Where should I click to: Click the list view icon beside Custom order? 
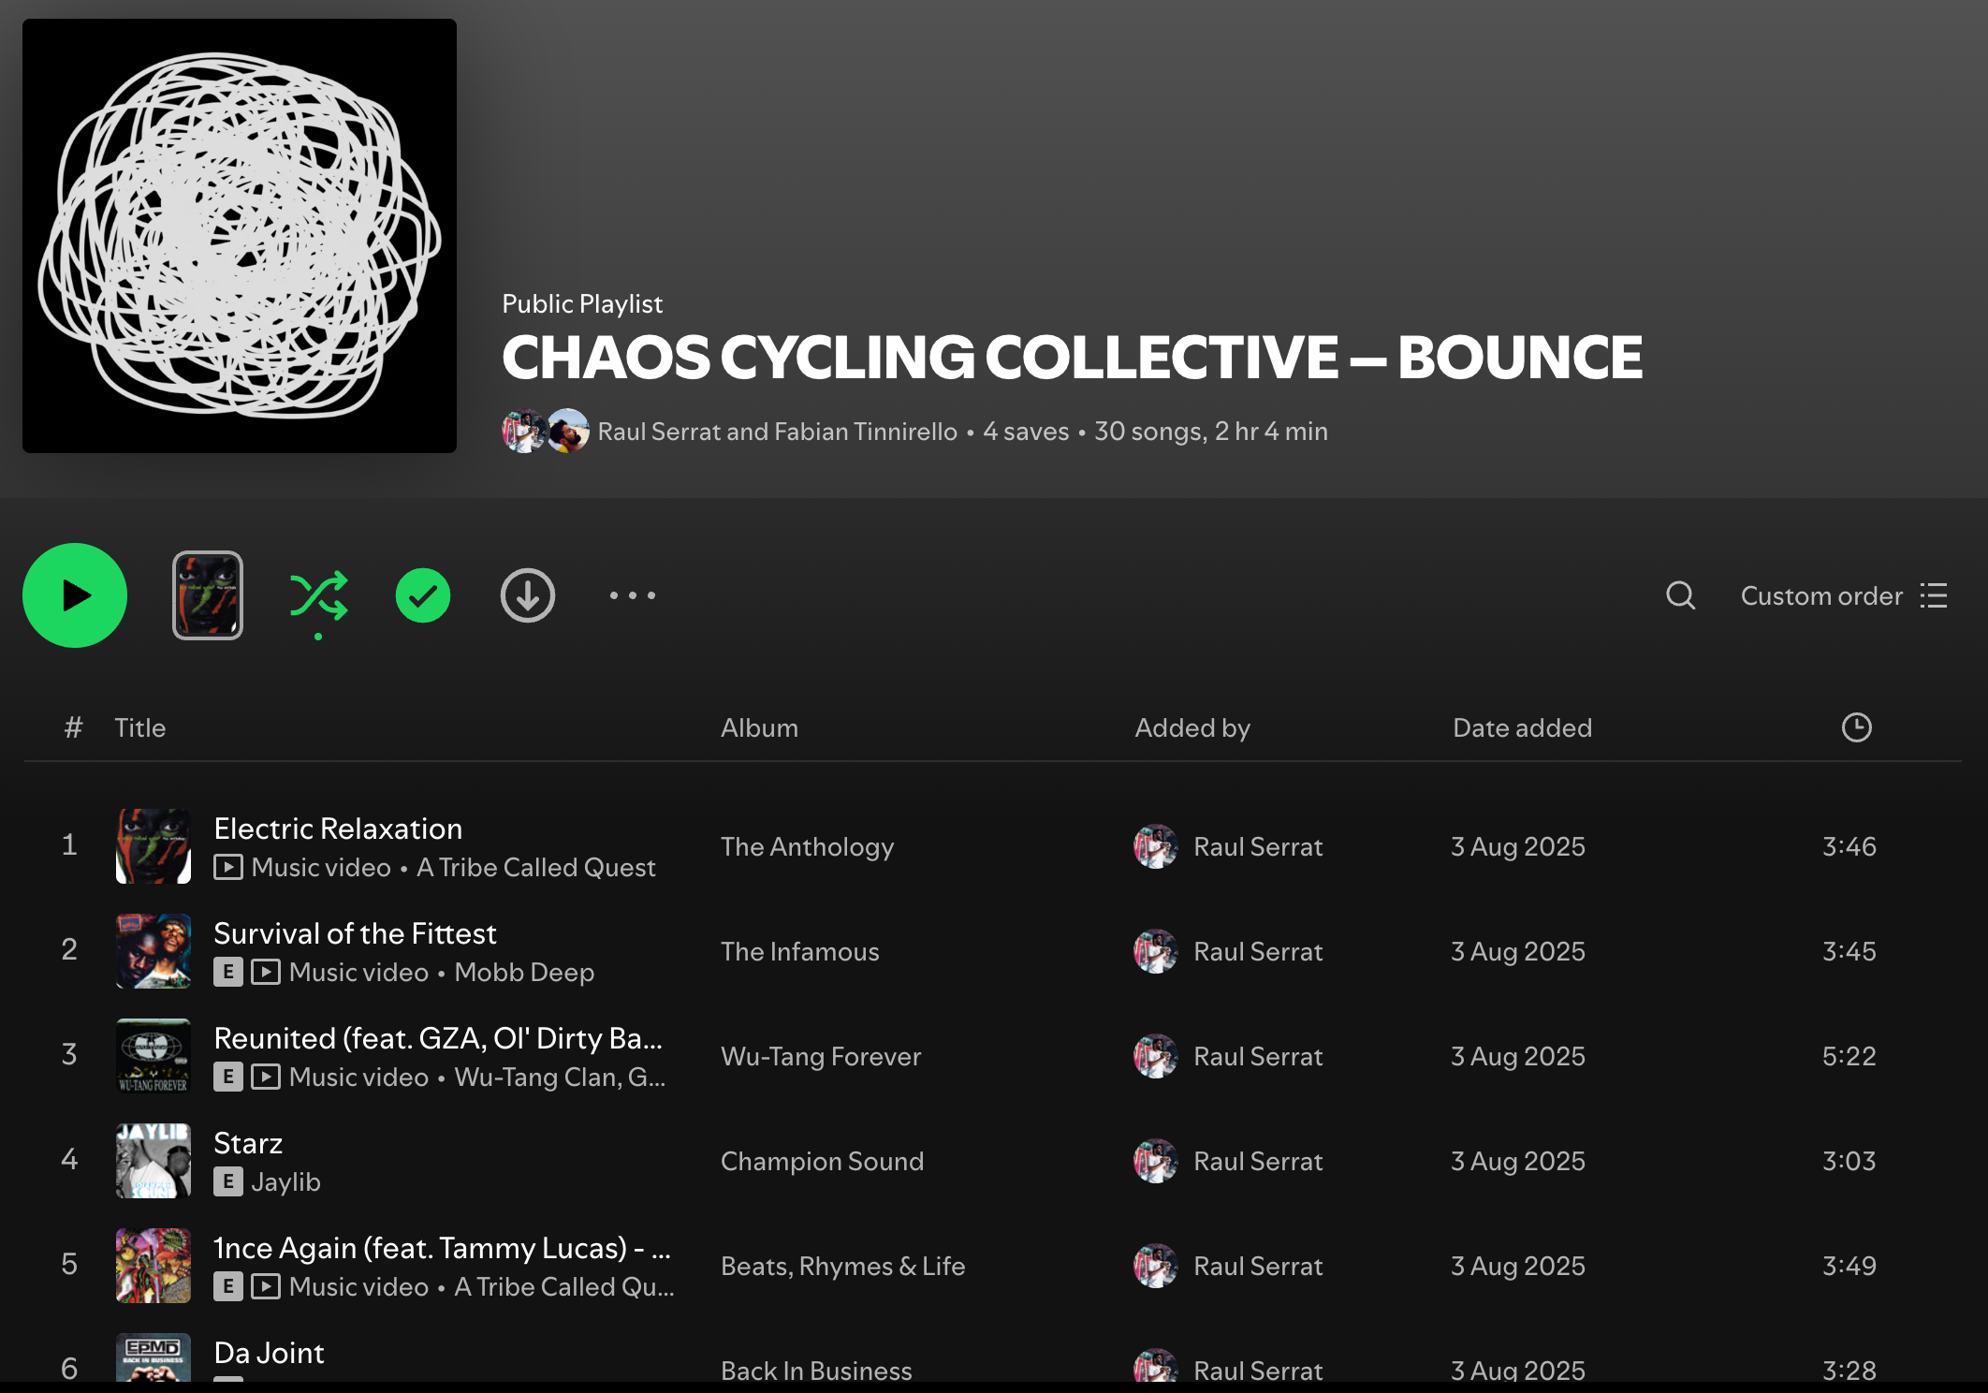click(x=1934, y=597)
